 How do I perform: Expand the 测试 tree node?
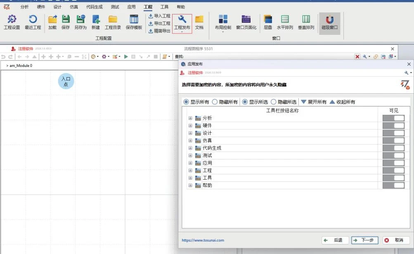click(x=190, y=155)
